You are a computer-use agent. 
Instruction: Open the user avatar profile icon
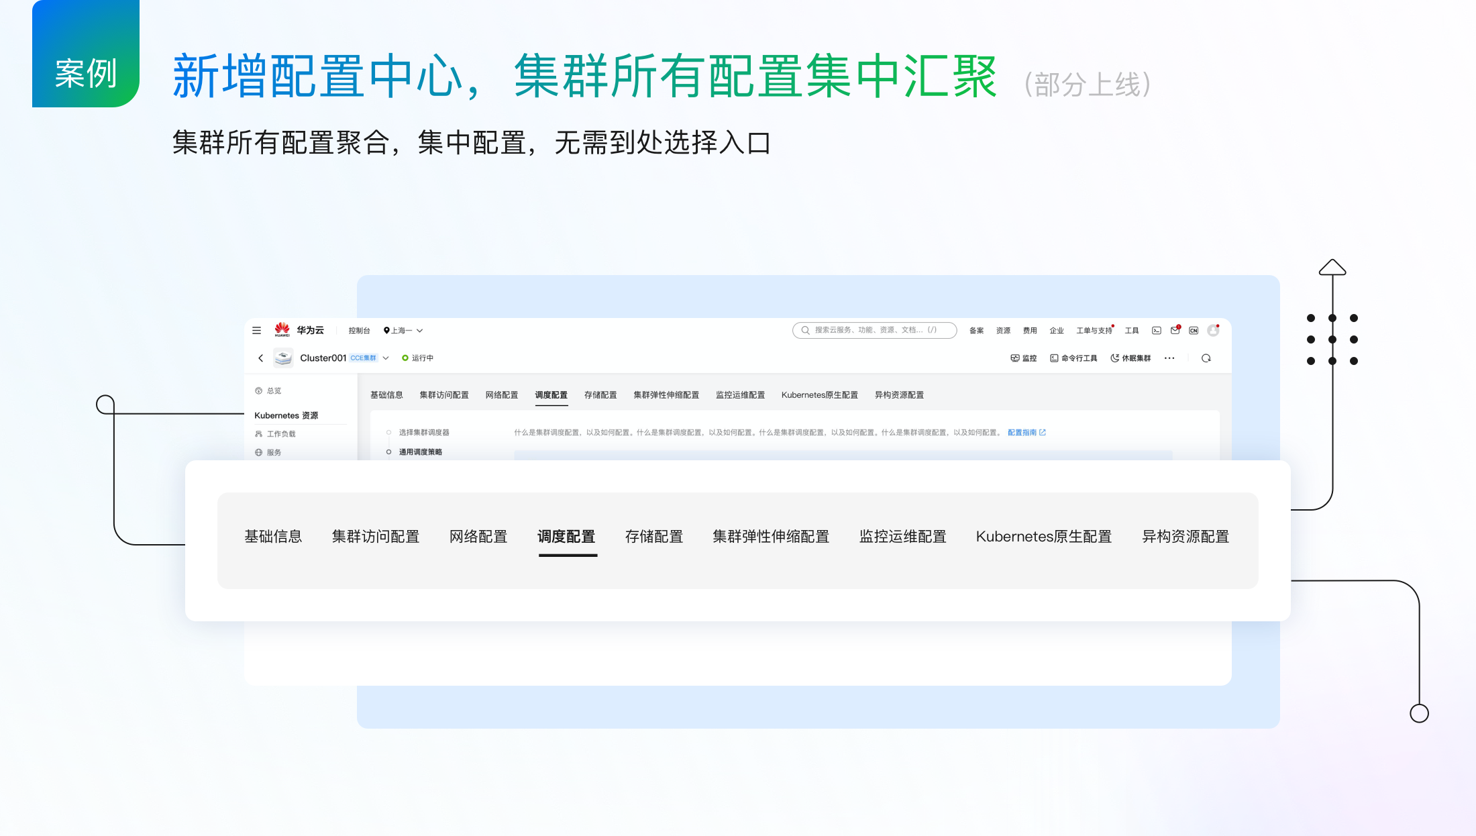(x=1213, y=330)
